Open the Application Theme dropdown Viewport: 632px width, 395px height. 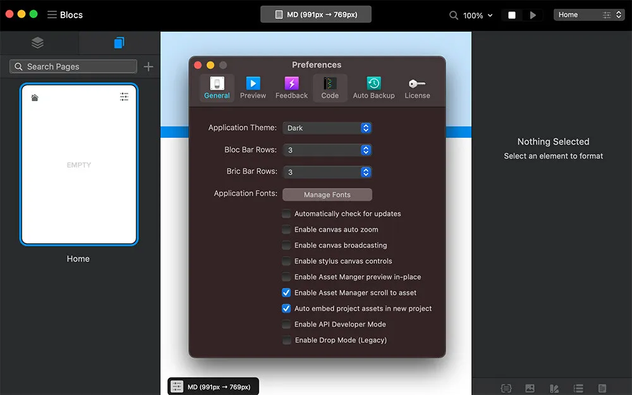(327, 128)
